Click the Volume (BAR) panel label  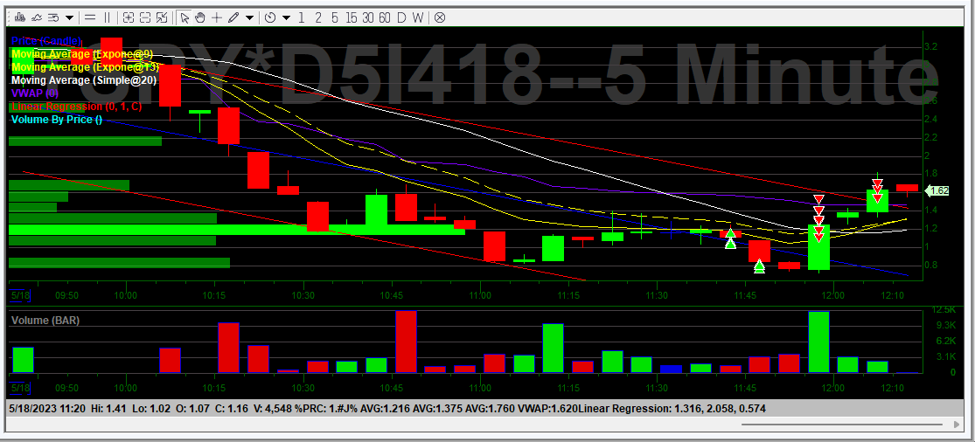(x=45, y=321)
